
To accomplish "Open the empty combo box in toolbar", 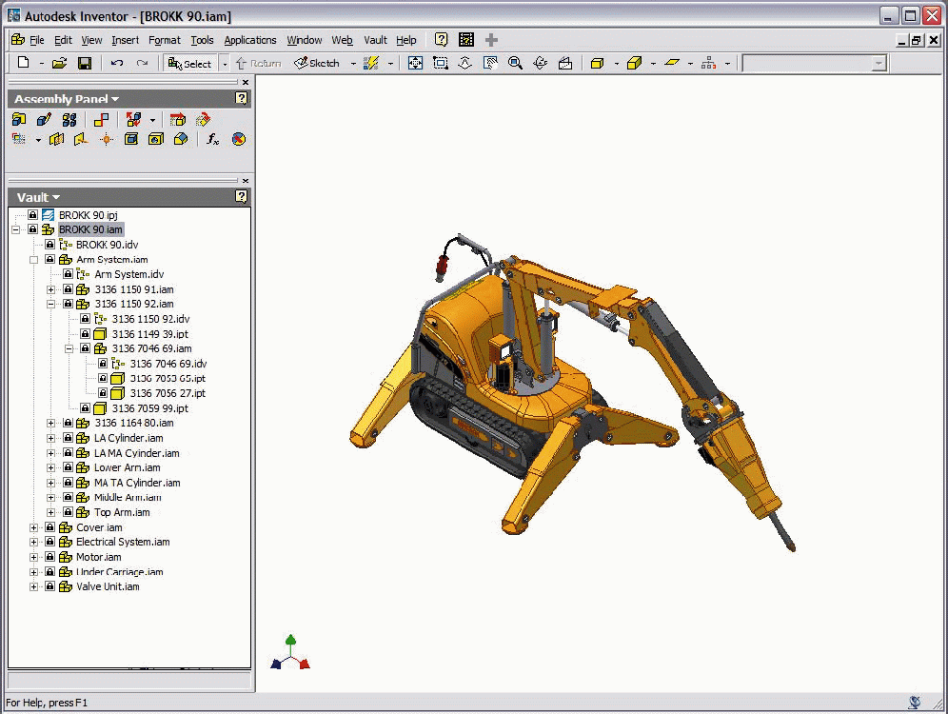I will [x=815, y=64].
